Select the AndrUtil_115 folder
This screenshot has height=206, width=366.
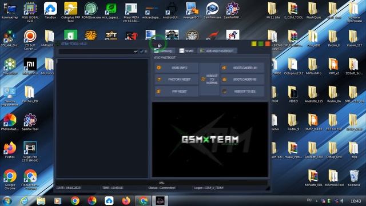(313, 94)
